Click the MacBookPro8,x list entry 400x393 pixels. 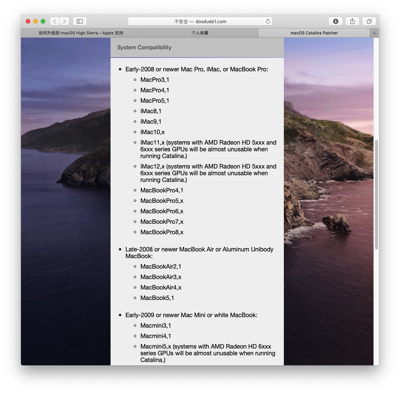tap(162, 232)
